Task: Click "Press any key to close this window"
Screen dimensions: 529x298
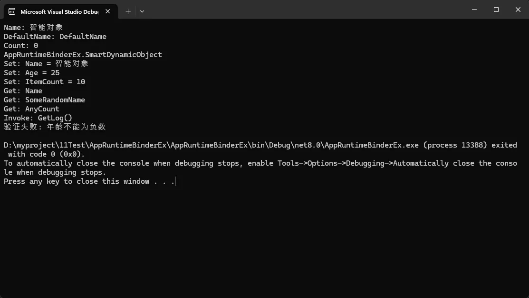Action: pyautogui.click(x=76, y=181)
